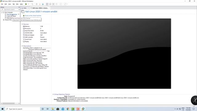The width and height of the screenshot is (197, 111).
Task: Click the Kali-Linux VM title icon
Action: (23, 12)
